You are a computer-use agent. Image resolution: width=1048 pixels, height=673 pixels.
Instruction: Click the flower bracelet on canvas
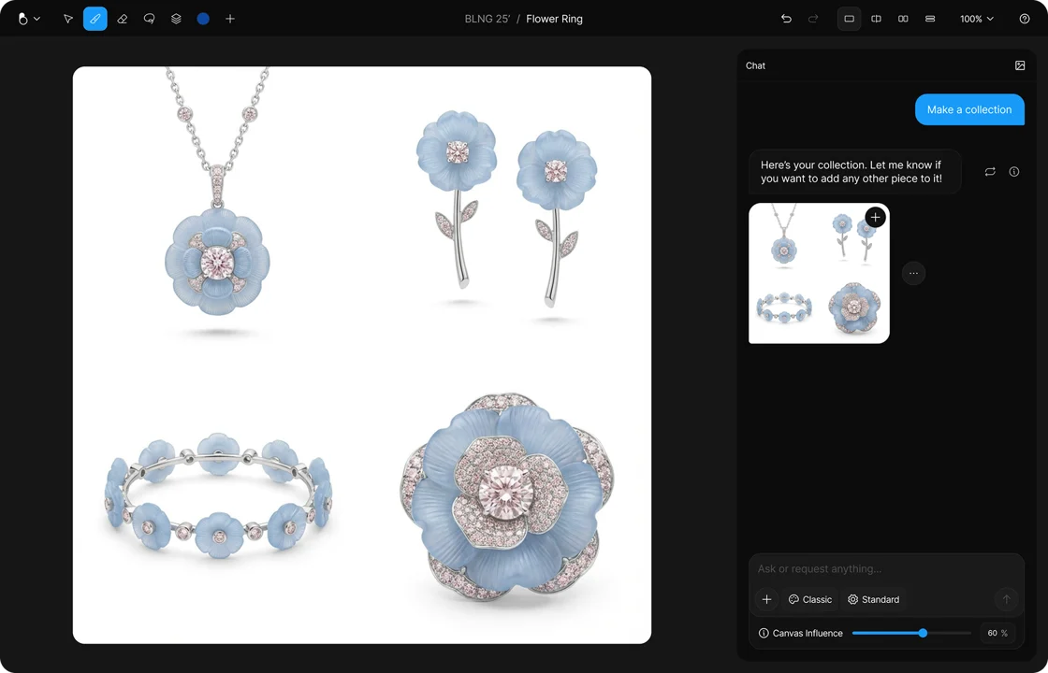[x=219, y=495]
